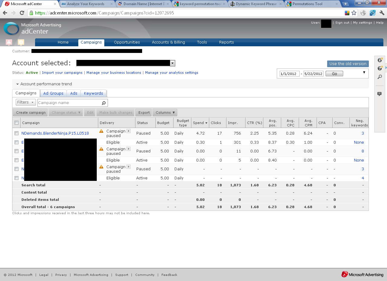
Task: Open Manage your business locations link
Action: (114, 73)
